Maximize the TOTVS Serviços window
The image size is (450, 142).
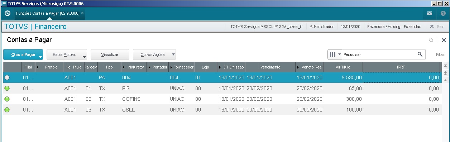pos(440,3)
